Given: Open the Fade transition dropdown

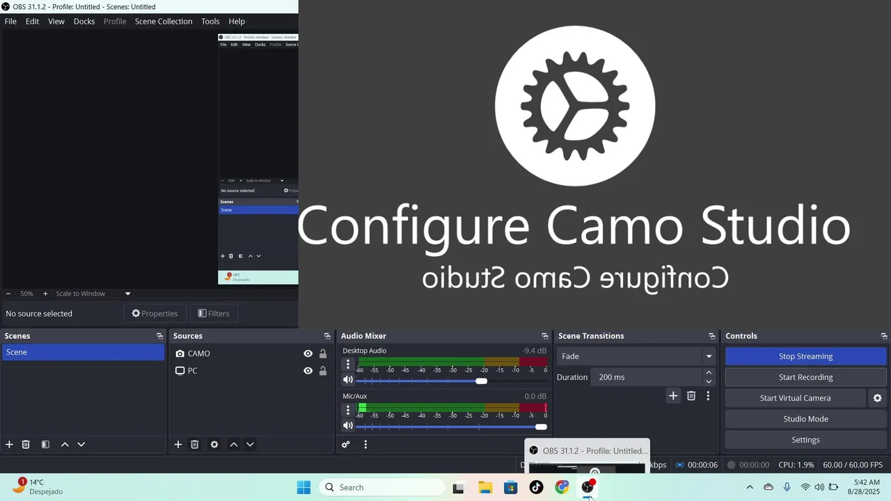Looking at the screenshot, I should [x=636, y=356].
